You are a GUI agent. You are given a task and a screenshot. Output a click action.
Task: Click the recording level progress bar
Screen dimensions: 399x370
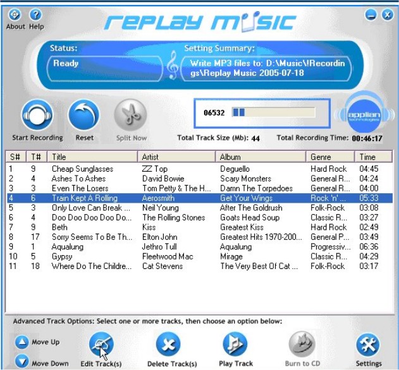(273, 112)
